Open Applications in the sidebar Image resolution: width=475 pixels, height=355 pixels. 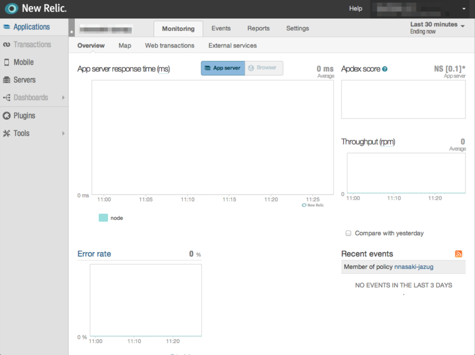pyautogui.click(x=31, y=27)
